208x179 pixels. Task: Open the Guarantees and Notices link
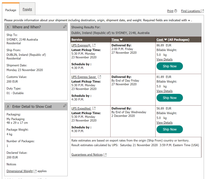click(87, 155)
